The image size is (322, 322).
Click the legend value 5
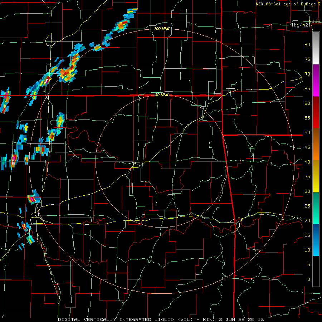pos(309,264)
